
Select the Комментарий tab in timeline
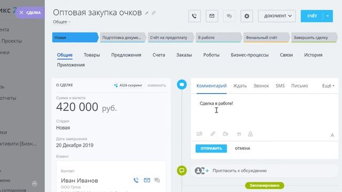coord(212,86)
